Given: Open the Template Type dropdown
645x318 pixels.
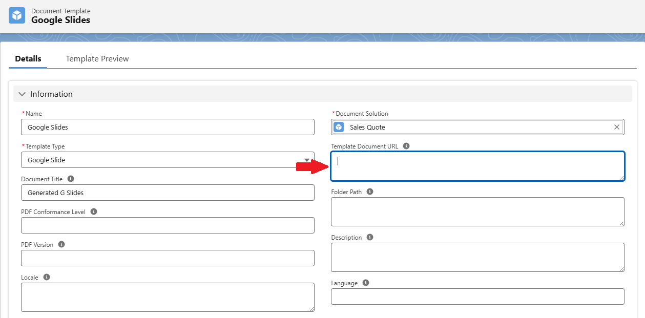Looking at the screenshot, I should click(x=168, y=160).
